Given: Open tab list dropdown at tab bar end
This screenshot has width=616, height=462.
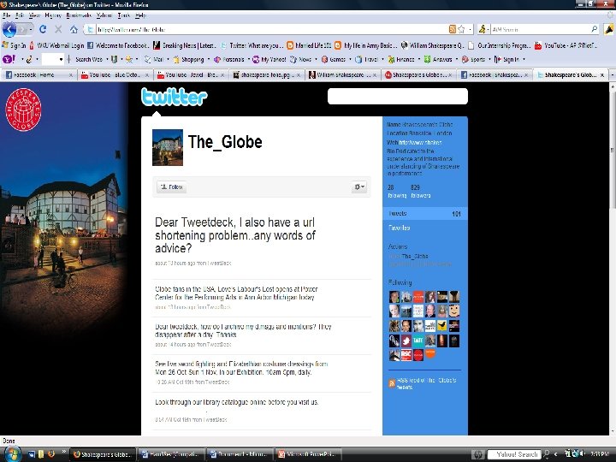Looking at the screenshot, I should [x=612, y=74].
